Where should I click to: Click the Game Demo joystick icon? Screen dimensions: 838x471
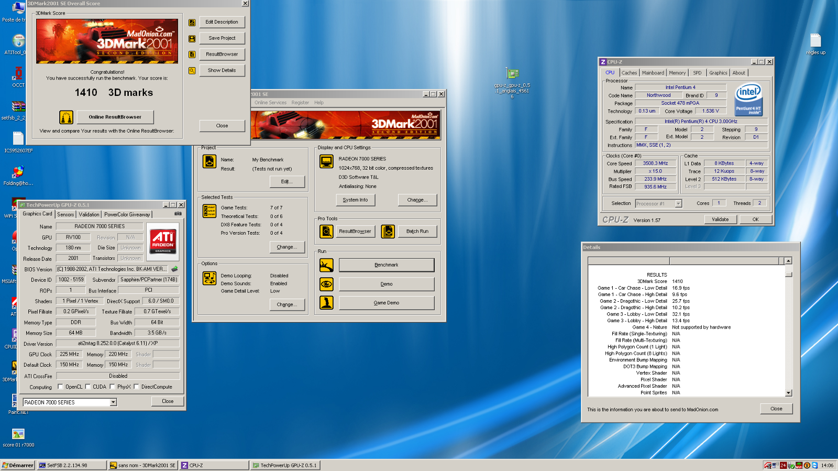[x=326, y=303]
